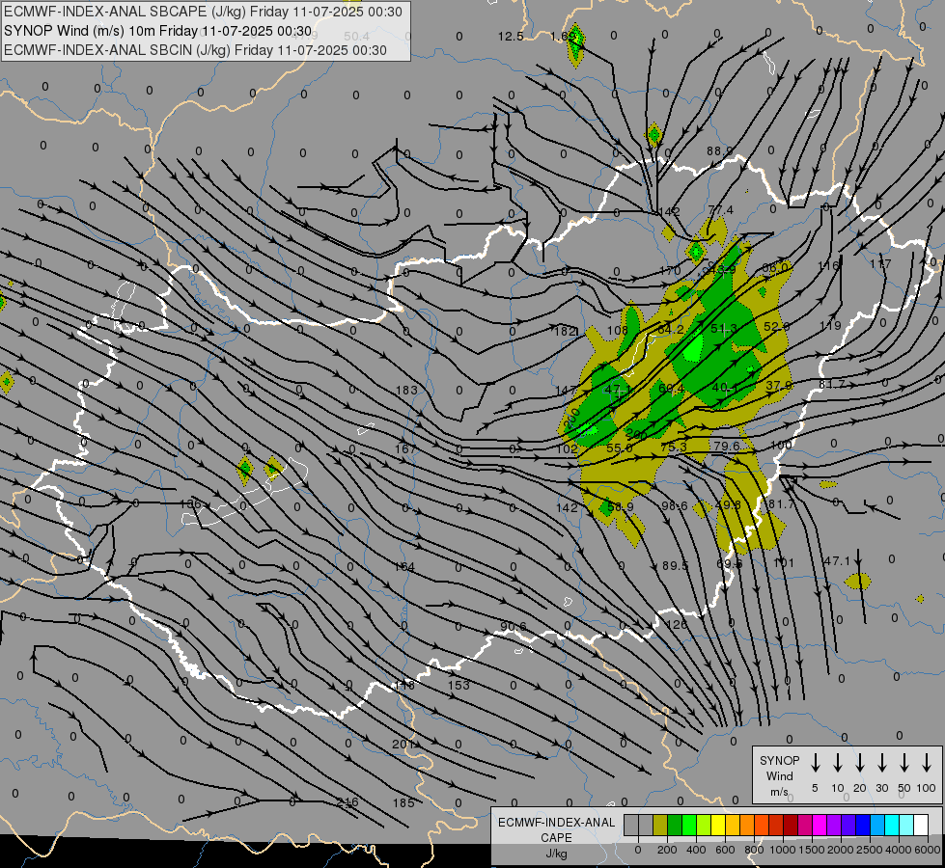Click the 136 value on the map
The width and height of the screenshot is (945, 868).
pyautogui.click(x=190, y=504)
